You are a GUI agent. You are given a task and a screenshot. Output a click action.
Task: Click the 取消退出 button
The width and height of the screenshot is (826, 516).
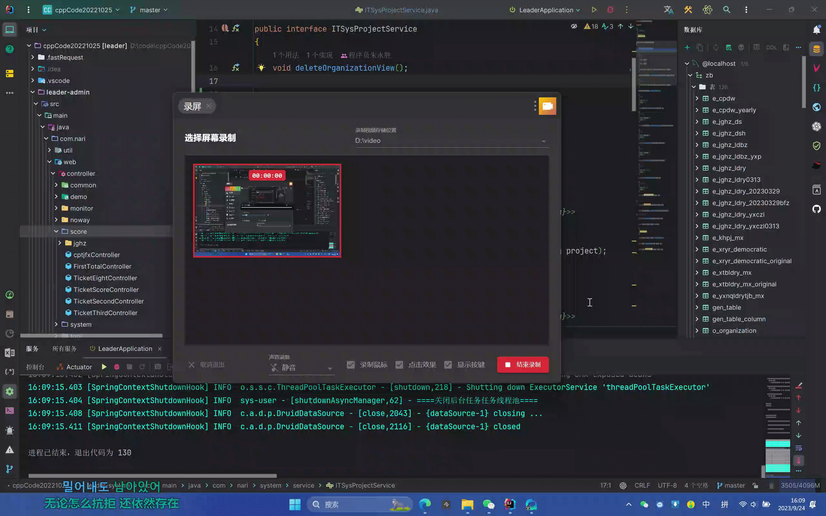coord(206,365)
